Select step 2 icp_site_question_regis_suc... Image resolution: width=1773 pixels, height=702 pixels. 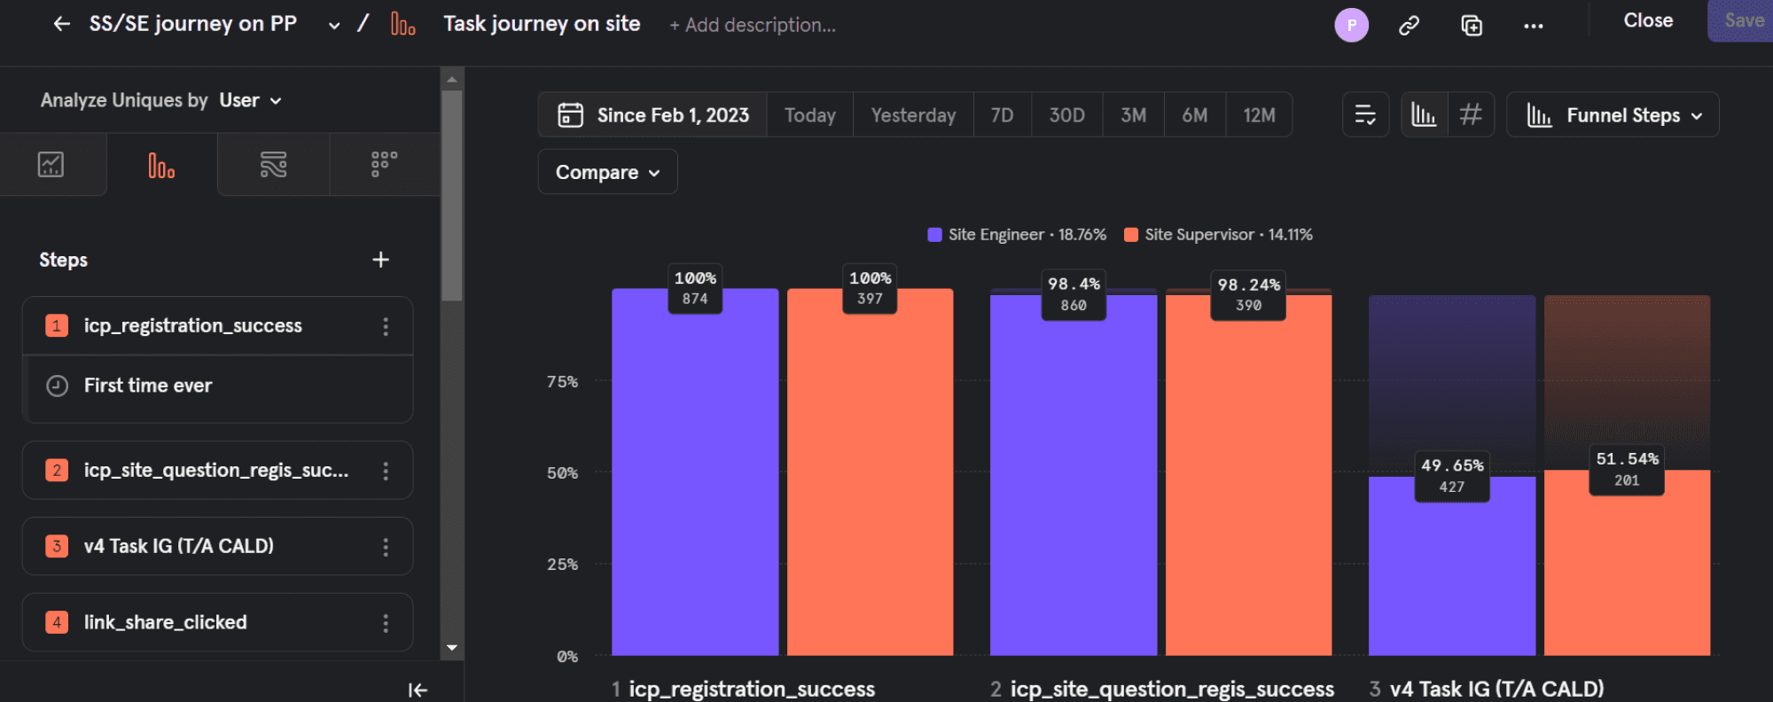tap(217, 471)
